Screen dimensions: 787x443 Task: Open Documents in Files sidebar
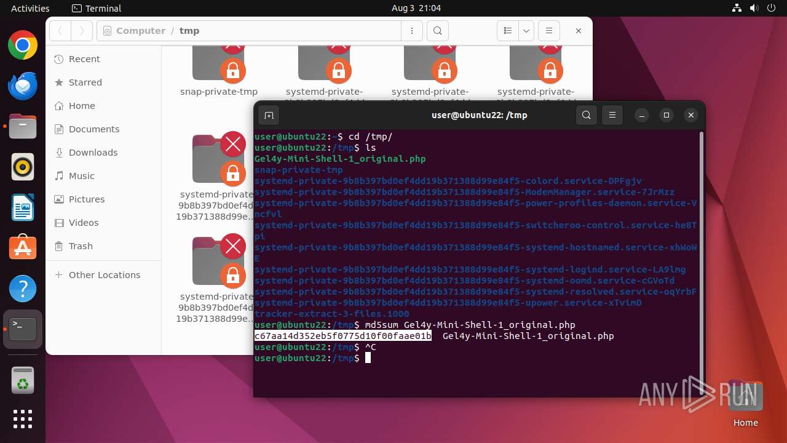point(103,129)
